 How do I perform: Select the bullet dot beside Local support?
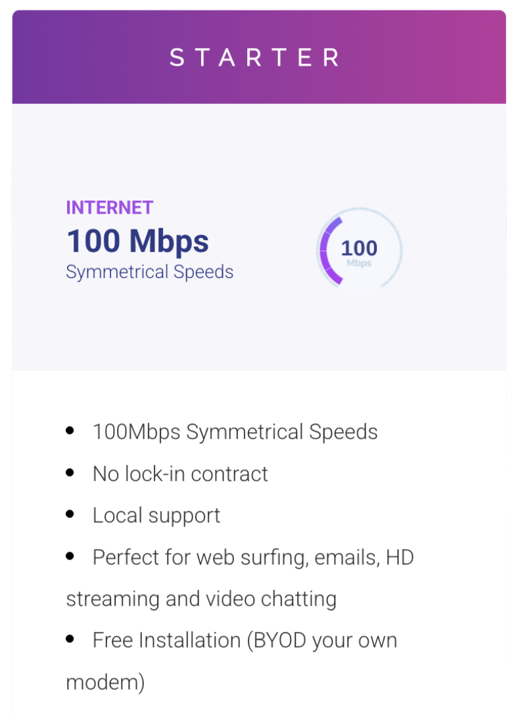pos(70,515)
